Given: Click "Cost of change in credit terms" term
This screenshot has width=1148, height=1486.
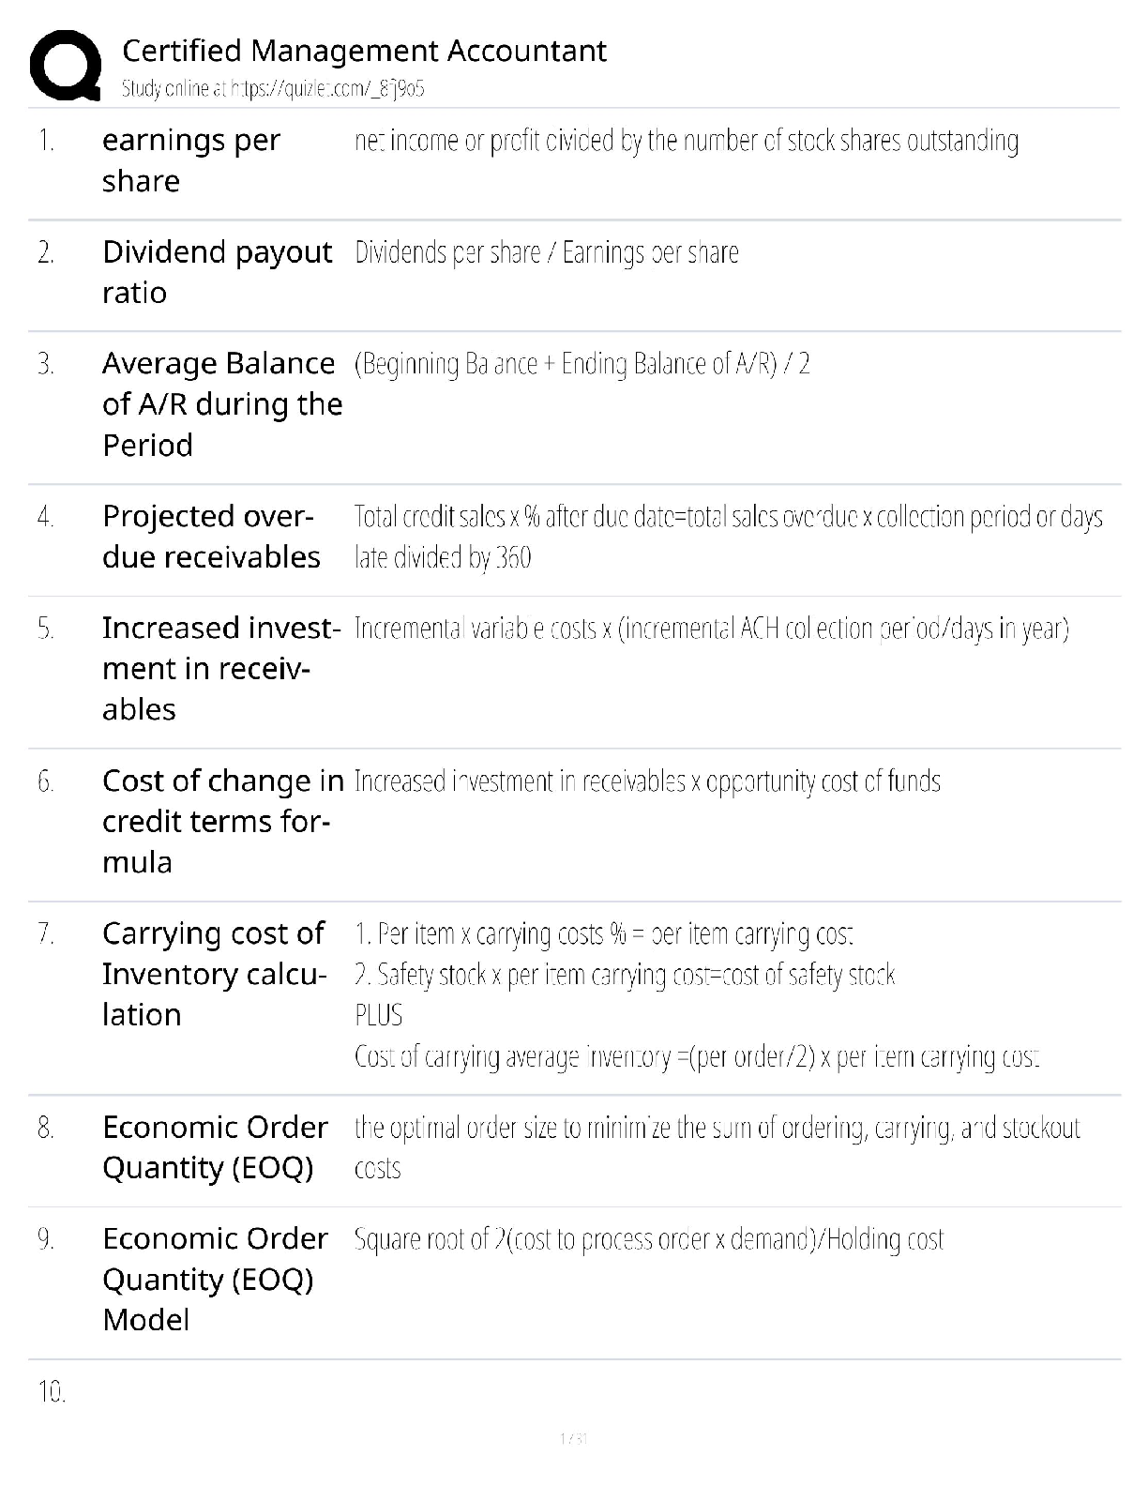Looking at the screenshot, I should pos(222,821).
